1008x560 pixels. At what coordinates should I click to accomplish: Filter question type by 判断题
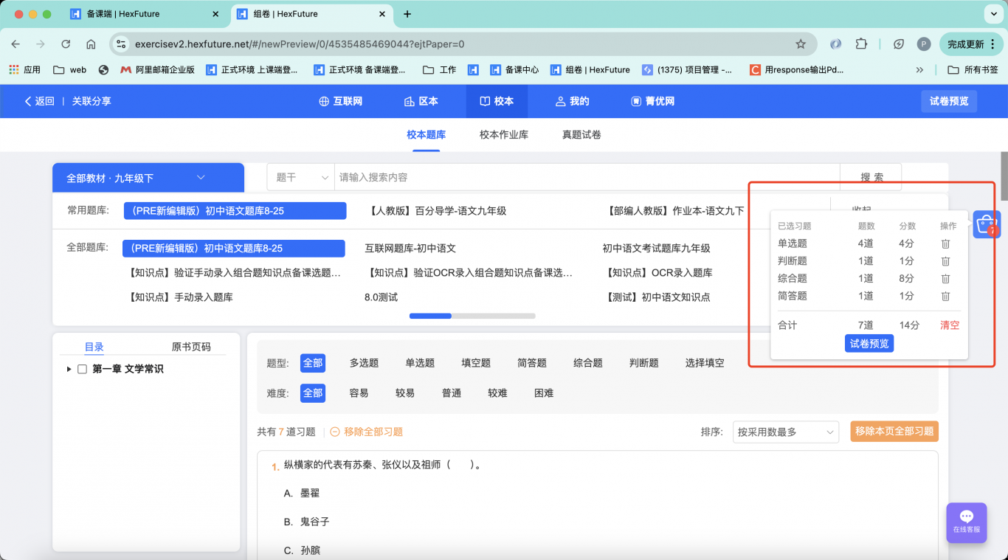click(644, 363)
